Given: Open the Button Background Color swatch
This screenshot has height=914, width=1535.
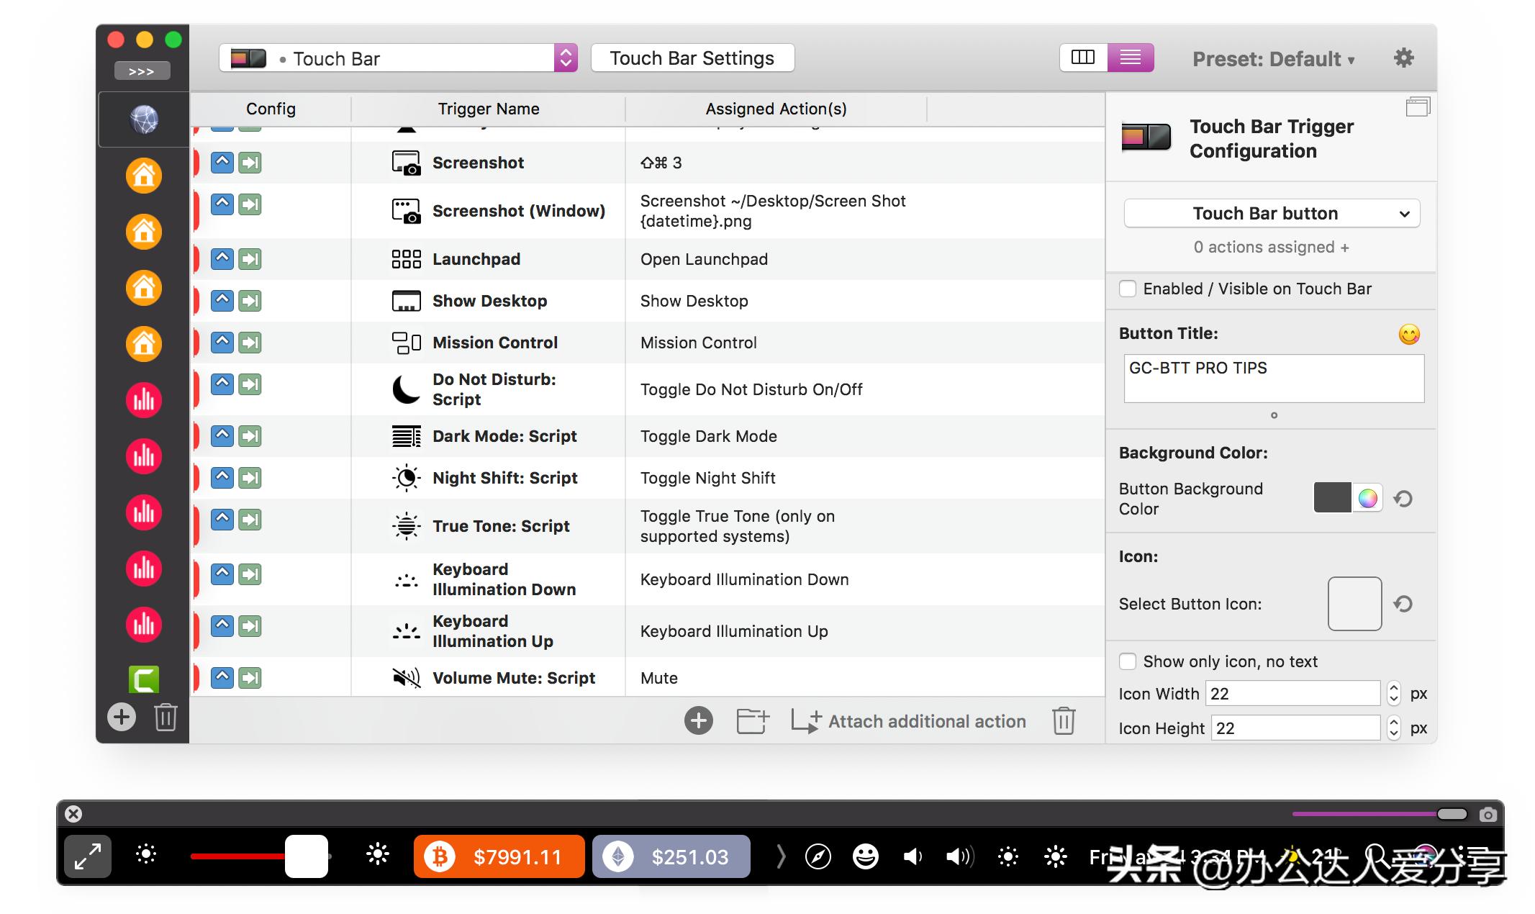Looking at the screenshot, I should (x=1332, y=498).
